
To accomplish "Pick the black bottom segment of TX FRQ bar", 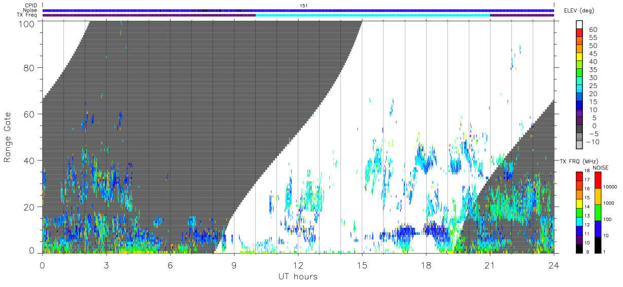I will coord(580,248).
